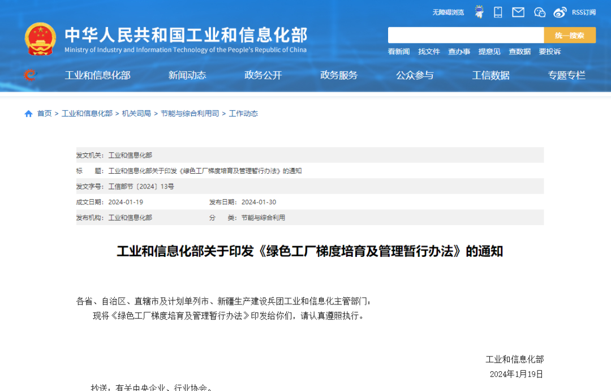Click the home icon in the breadcrumb
Screen dimensions: 611x391
point(28,113)
